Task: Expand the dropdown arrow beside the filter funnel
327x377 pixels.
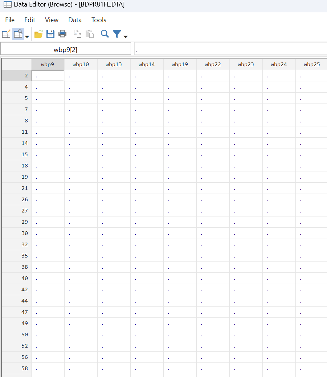Action: point(126,36)
